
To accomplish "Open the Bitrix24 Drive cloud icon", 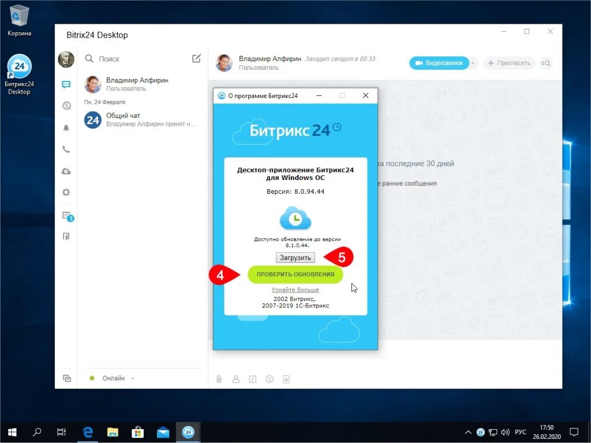I will pos(66,171).
